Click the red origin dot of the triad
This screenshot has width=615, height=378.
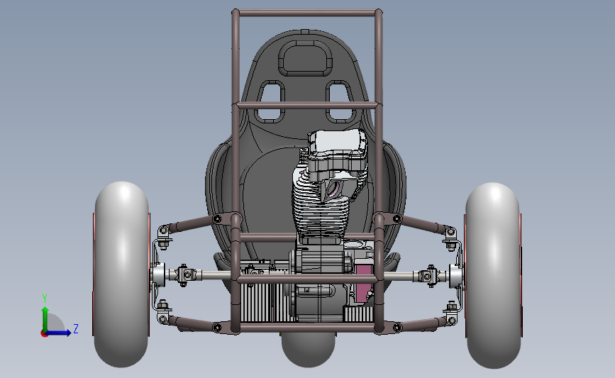pyautogui.click(x=44, y=333)
